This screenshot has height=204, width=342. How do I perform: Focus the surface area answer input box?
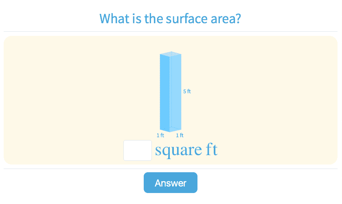[x=138, y=150]
